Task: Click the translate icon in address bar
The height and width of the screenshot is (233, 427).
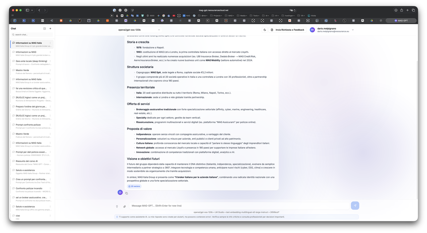Action: click(291, 10)
